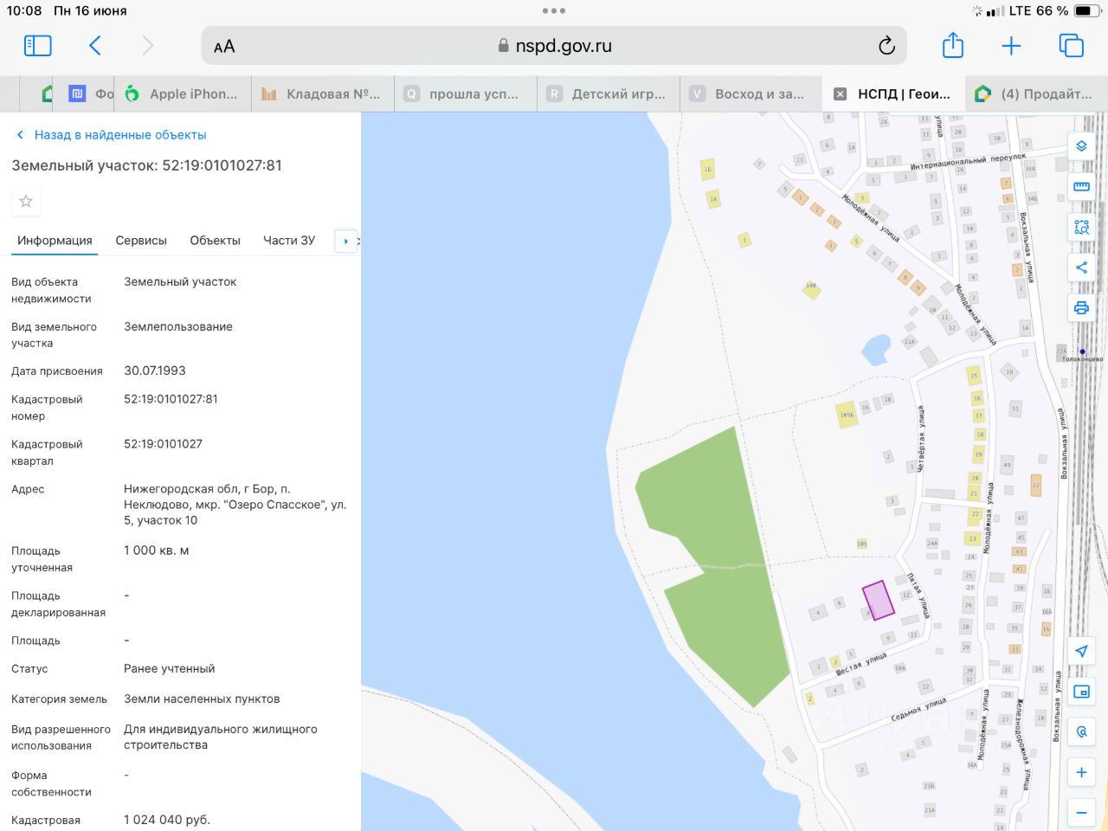
Task: Click the Землепользование value
Action: tap(178, 326)
